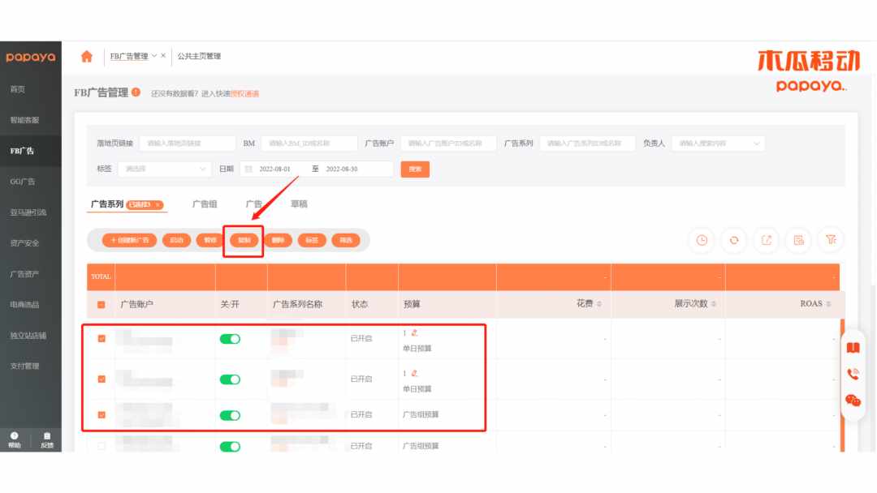
Task: Open the info icon beside FB广告管理 title
Action: (x=136, y=92)
